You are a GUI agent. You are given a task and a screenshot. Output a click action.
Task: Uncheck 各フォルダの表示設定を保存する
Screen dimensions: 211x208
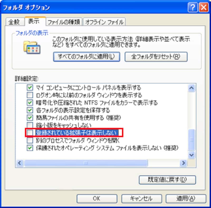30,110
